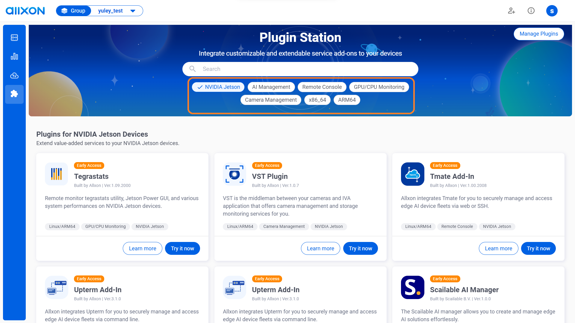The height and width of the screenshot is (323, 575).
Task: Click Try it now for Tmate Add-In
Action: pos(538,249)
